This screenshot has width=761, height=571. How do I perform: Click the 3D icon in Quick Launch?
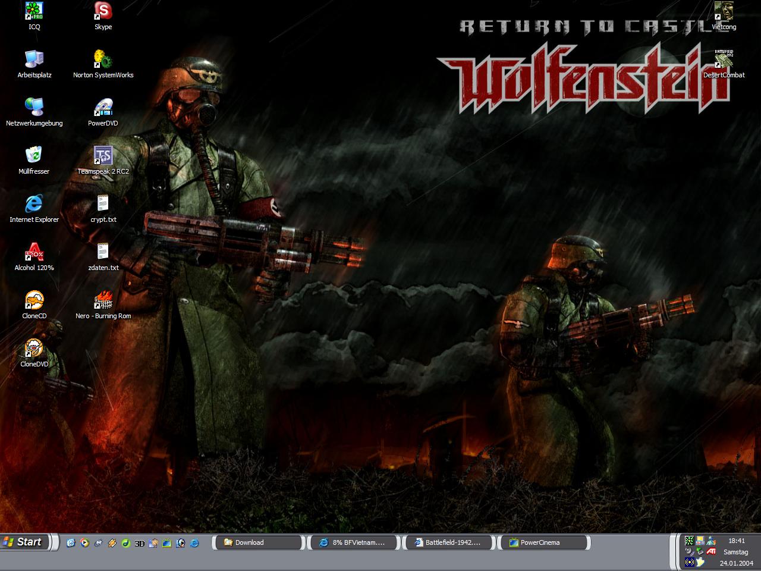(140, 543)
